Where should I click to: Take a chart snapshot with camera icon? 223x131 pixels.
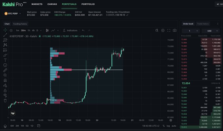pyautogui.click(x=175, y=30)
